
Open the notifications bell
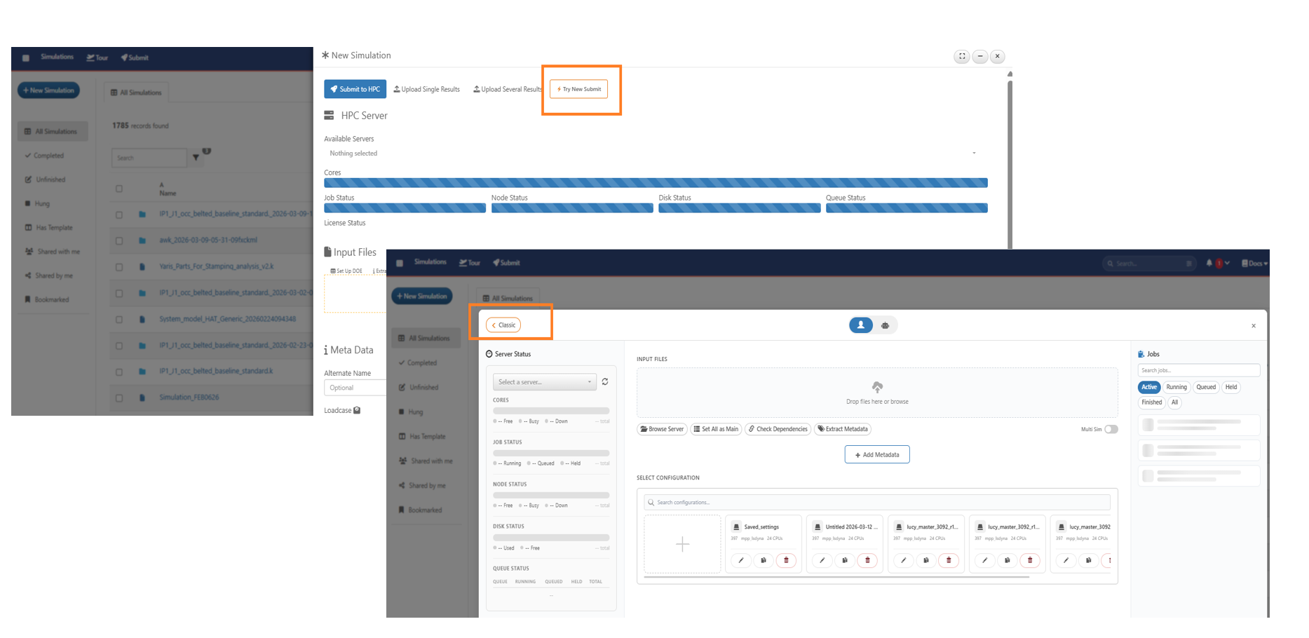[1209, 263]
